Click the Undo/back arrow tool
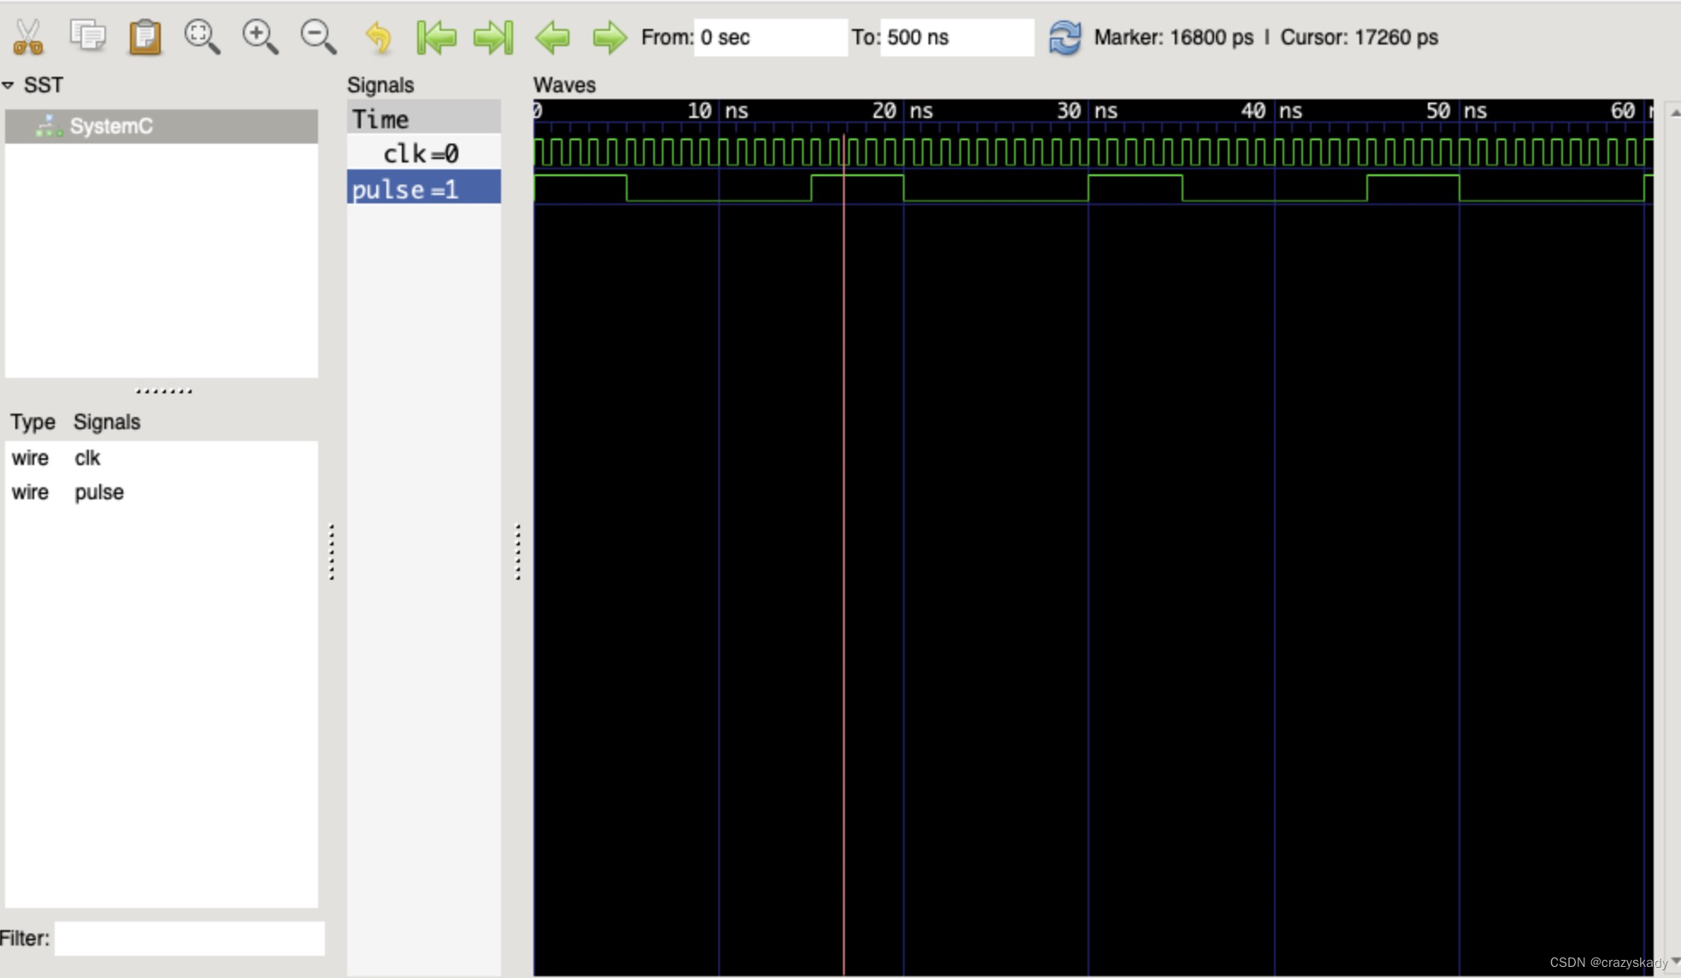This screenshot has height=978, width=1681. pos(378,36)
